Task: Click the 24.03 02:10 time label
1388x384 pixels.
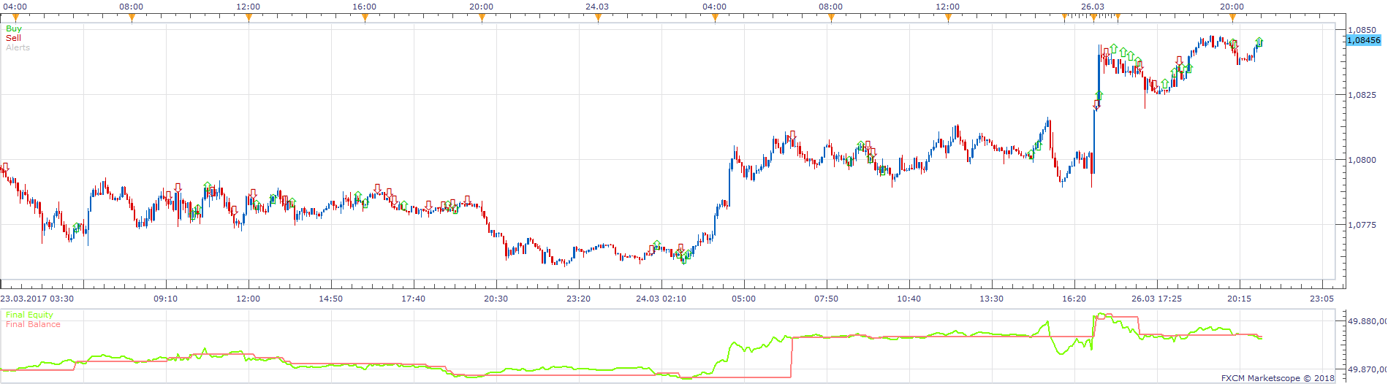Action: [661, 299]
